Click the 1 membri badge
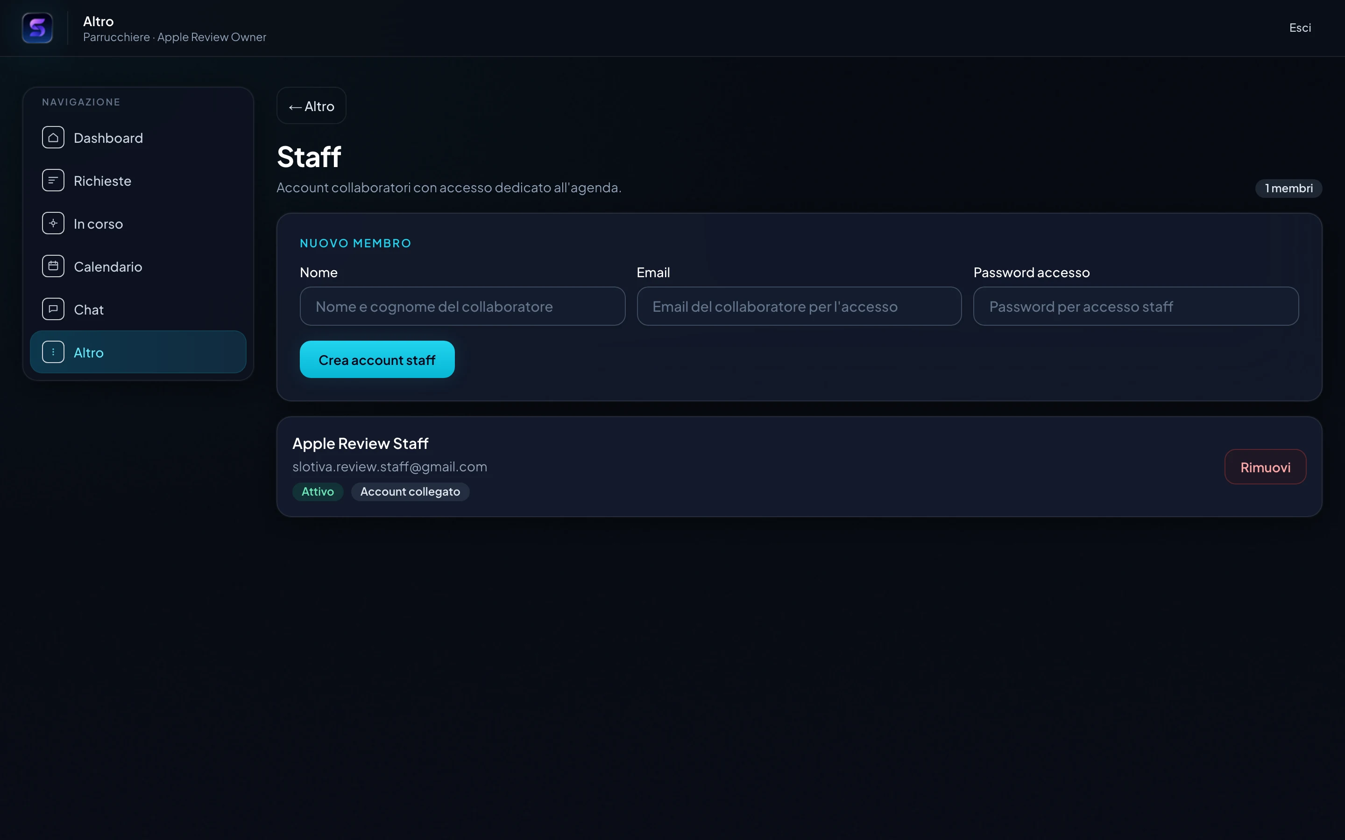The height and width of the screenshot is (840, 1345). pos(1288,189)
